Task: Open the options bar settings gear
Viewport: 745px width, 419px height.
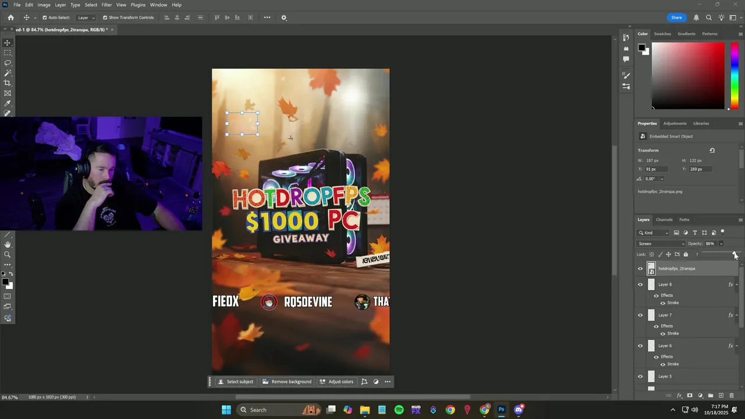Action: tap(284, 17)
